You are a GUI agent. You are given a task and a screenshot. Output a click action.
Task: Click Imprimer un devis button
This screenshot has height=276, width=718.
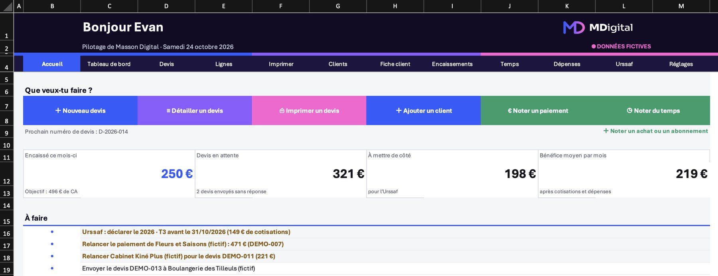coord(309,110)
